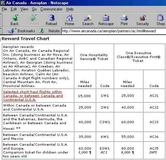The width and height of the screenshot is (166, 160).
Task: Open the Go menu
Action: 34,9
